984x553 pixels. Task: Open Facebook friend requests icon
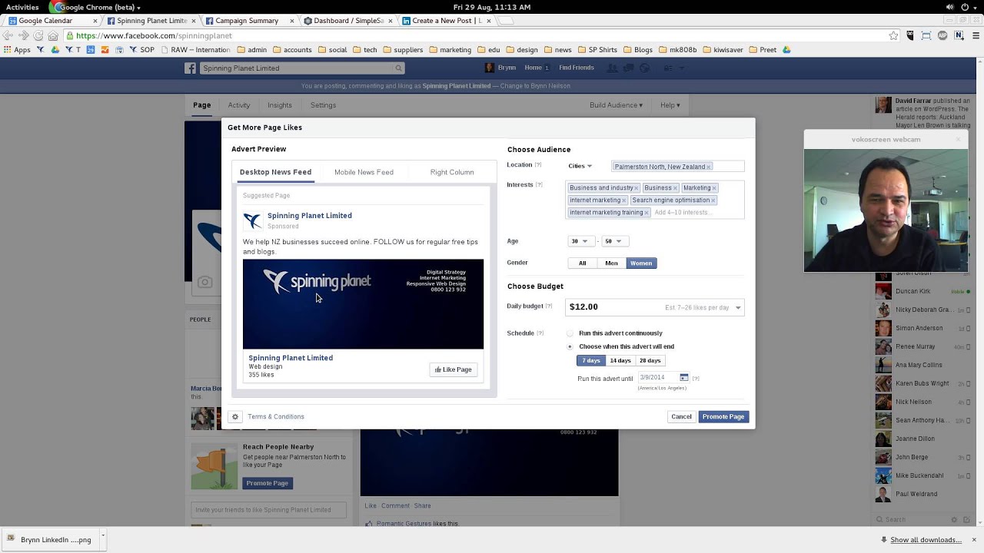pos(613,68)
